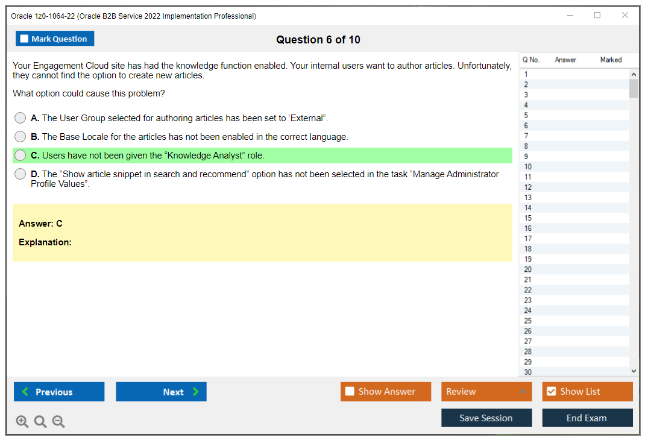The image size is (648, 443).
Task: Go to the Previous question
Action: point(59,392)
